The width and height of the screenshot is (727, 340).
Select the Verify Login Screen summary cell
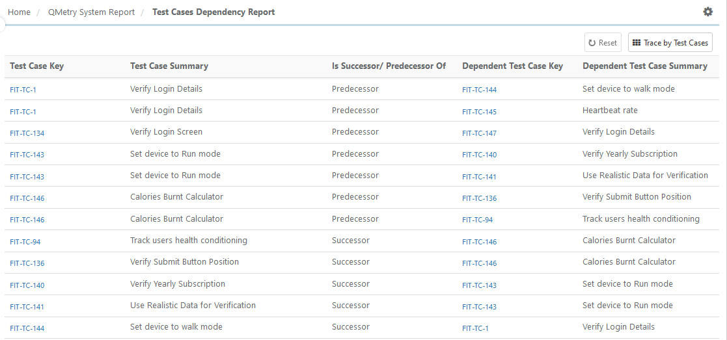pos(167,132)
